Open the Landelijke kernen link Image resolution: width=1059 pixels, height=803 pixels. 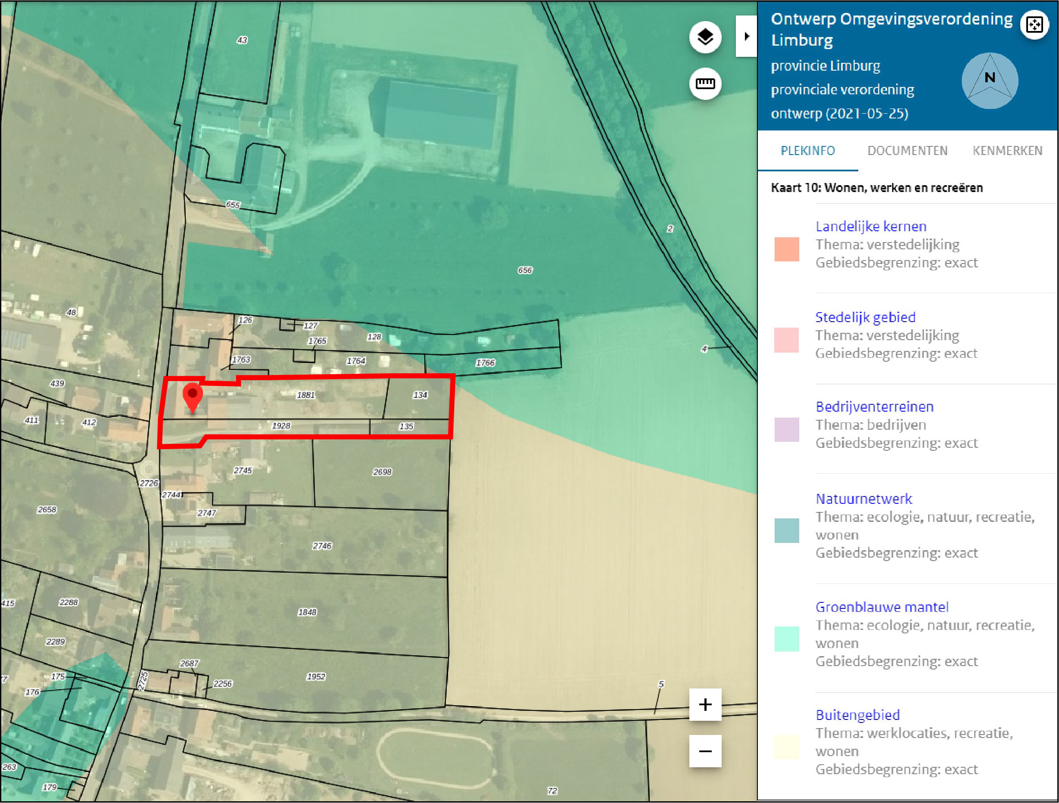(871, 226)
